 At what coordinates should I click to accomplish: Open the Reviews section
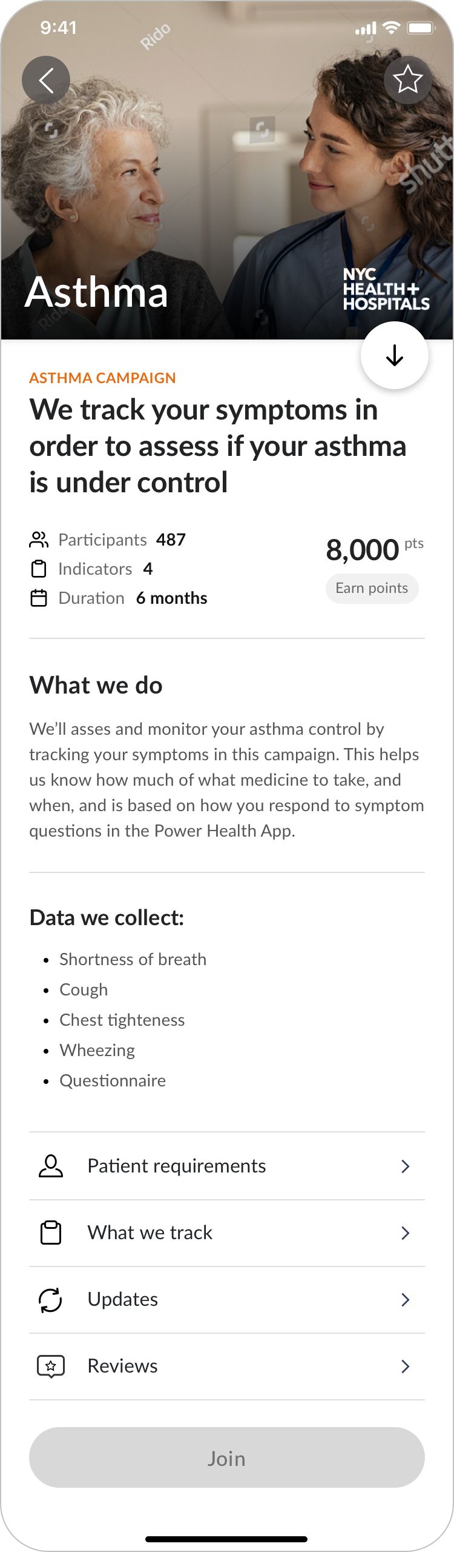[x=406, y=1366]
